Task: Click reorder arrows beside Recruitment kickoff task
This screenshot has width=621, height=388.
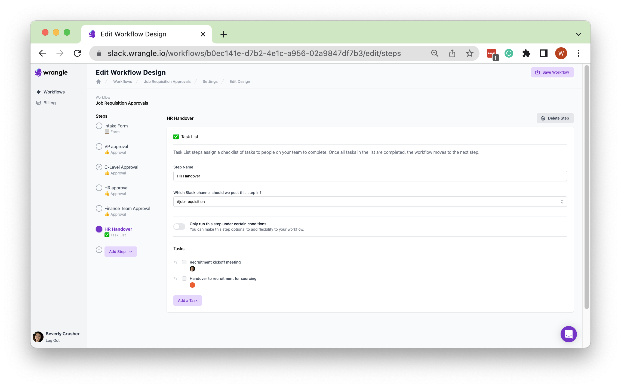Action: pyautogui.click(x=176, y=262)
